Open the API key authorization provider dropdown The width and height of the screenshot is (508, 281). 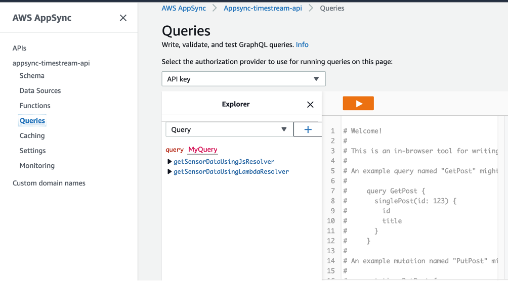[244, 79]
